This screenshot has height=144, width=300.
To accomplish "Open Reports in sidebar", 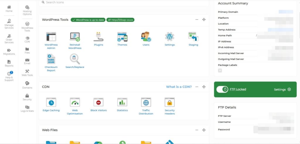I will (9, 64).
